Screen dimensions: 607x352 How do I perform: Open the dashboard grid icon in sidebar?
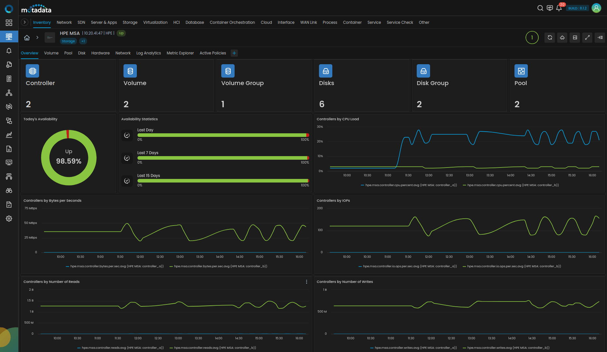pyautogui.click(x=9, y=22)
